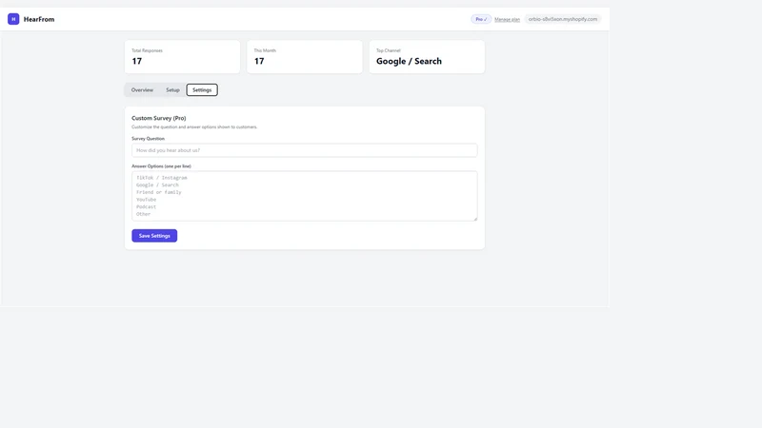Click the Total Responses card

click(x=182, y=57)
